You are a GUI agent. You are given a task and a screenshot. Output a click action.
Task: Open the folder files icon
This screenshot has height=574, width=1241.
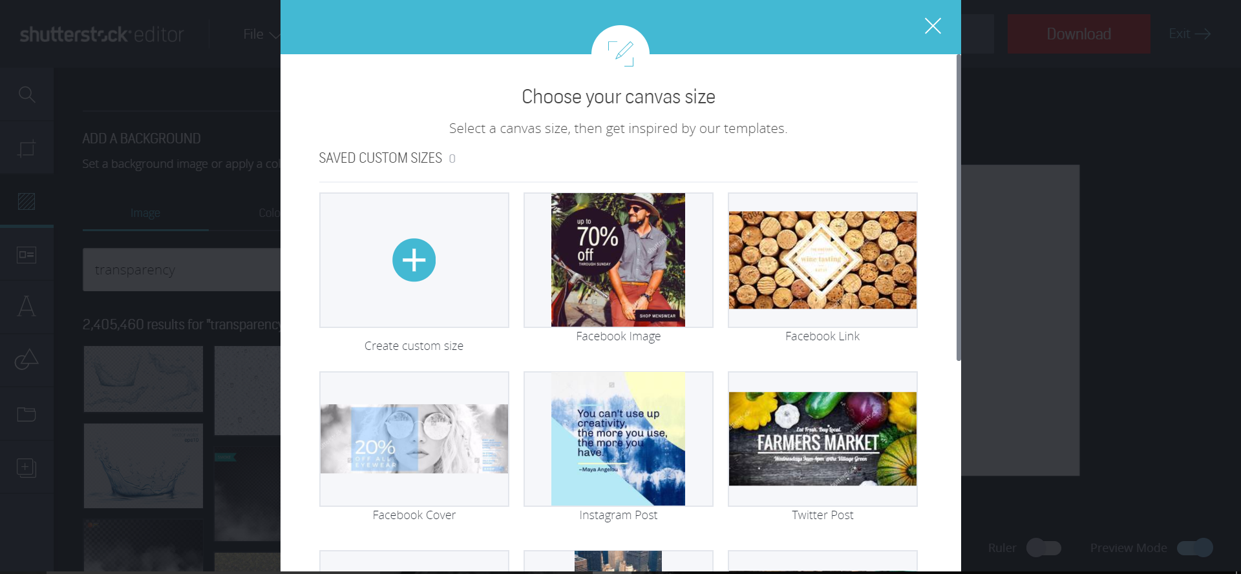[27, 414]
